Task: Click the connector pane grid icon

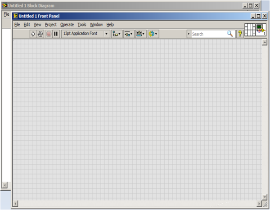Action: point(250,30)
